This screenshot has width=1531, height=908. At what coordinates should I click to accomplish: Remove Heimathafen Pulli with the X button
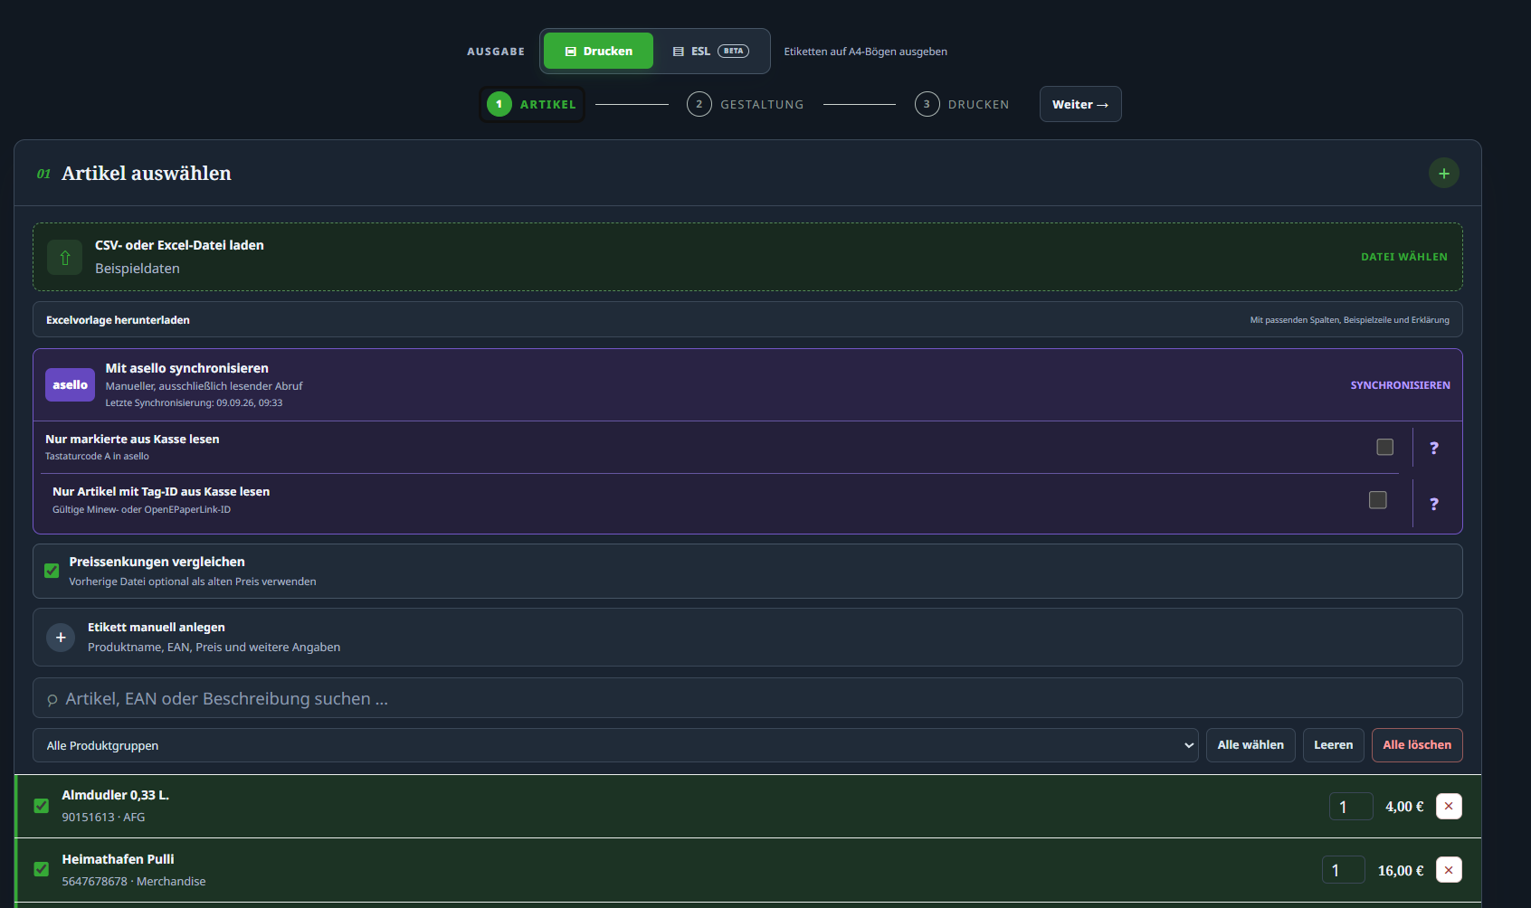[1449, 870]
